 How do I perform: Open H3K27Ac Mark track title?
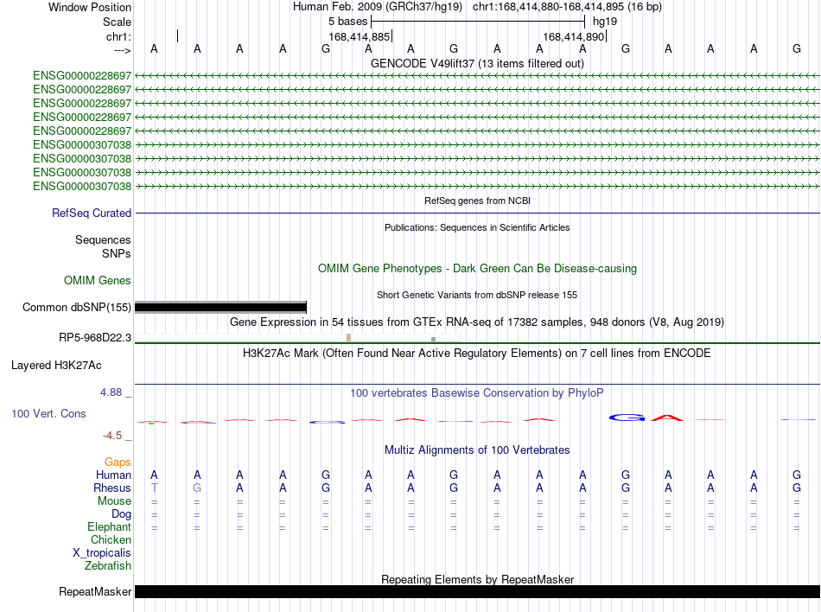[477, 354]
